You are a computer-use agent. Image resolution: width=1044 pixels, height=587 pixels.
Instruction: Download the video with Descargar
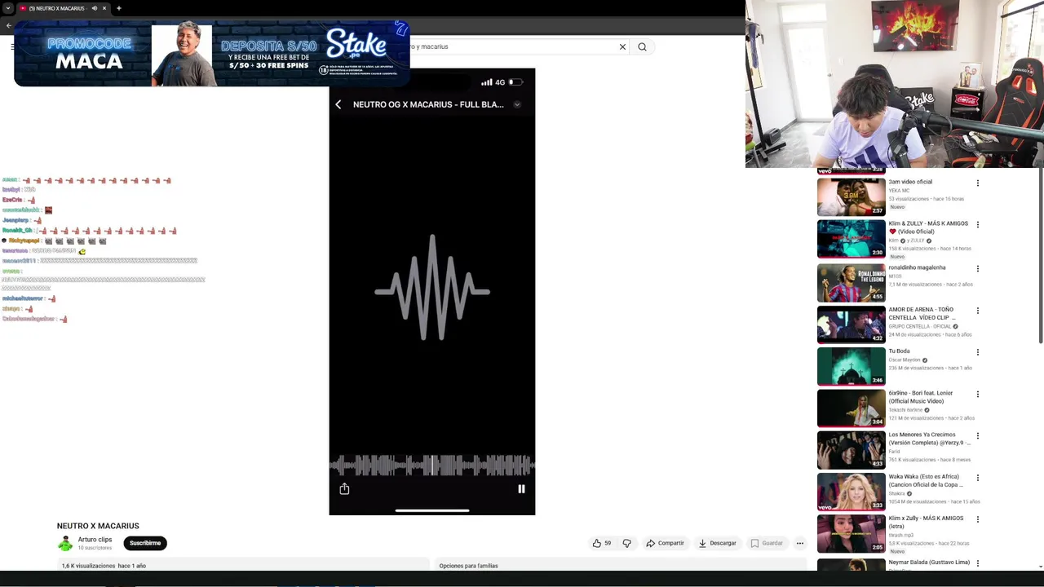tap(717, 543)
